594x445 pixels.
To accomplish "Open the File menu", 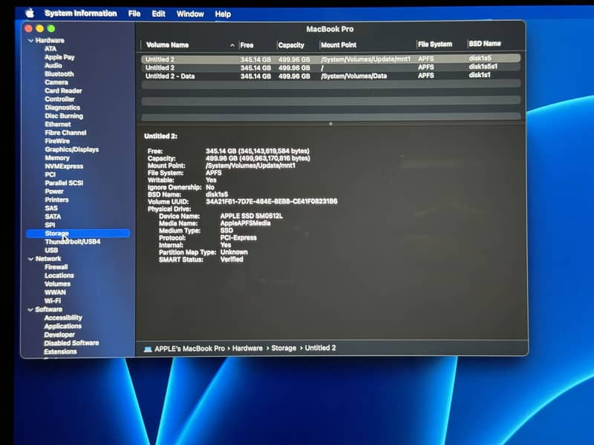I will point(134,13).
